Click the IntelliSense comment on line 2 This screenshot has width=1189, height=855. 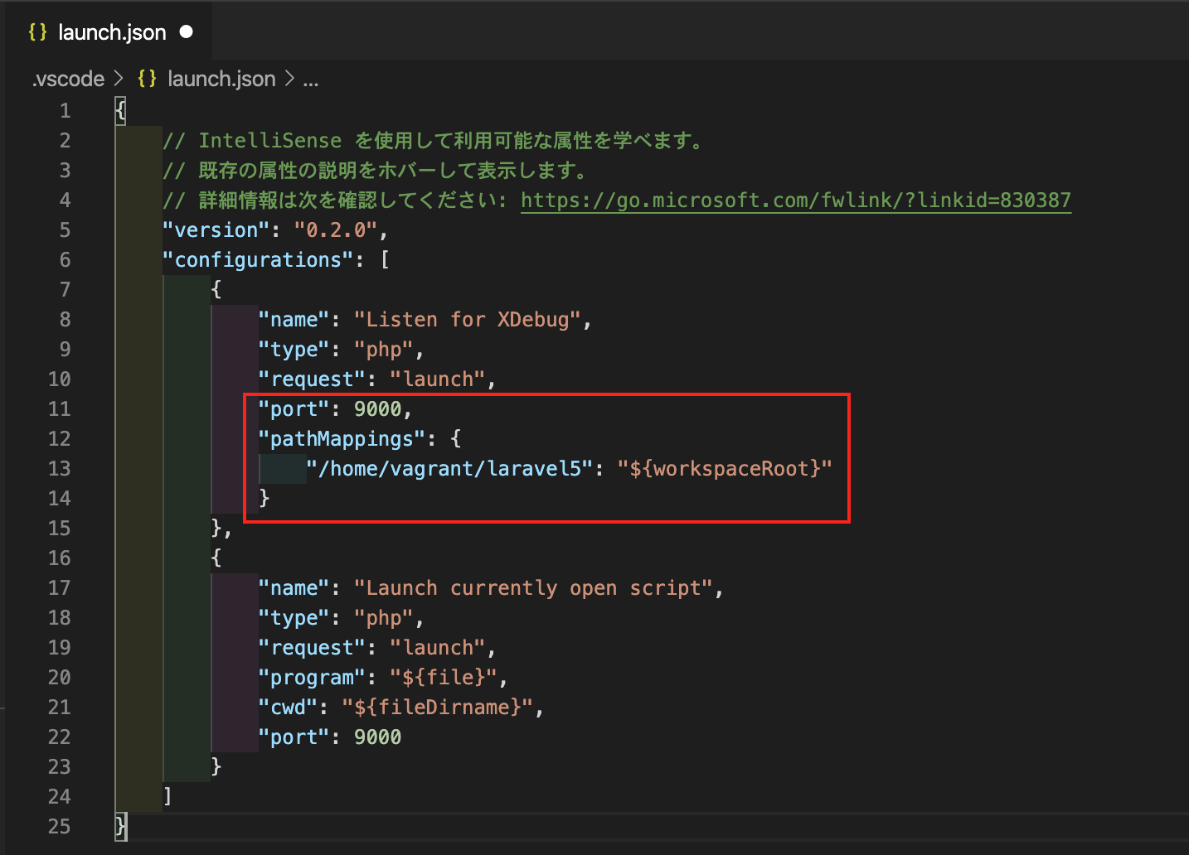434,141
